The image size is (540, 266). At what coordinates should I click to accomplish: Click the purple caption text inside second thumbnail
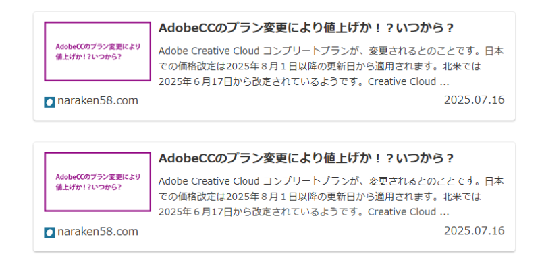click(98, 182)
